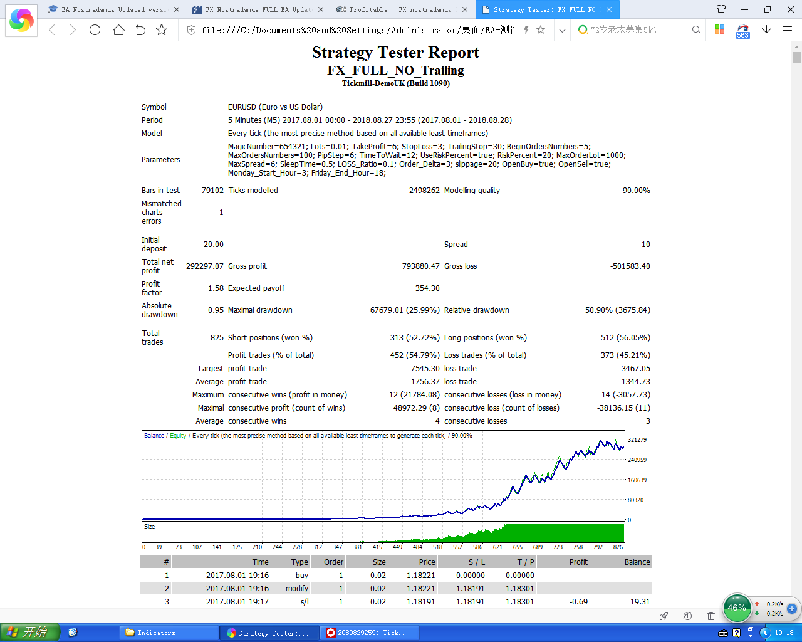Click the undo closed tab arrow icon
The height and width of the screenshot is (642, 802).
pyautogui.click(x=140, y=29)
